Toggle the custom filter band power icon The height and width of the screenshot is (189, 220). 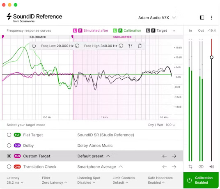click(x=34, y=46)
